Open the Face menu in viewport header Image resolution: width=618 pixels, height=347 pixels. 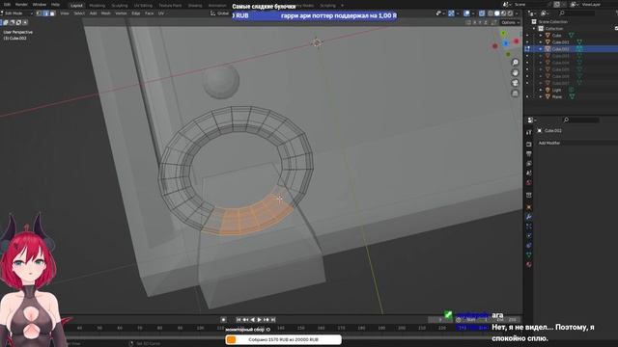click(149, 13)
